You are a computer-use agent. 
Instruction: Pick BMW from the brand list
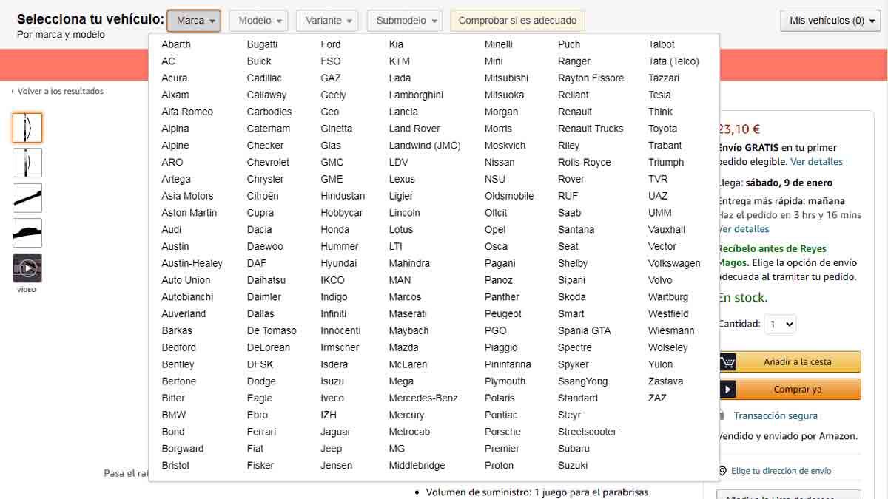click(174, 415)
